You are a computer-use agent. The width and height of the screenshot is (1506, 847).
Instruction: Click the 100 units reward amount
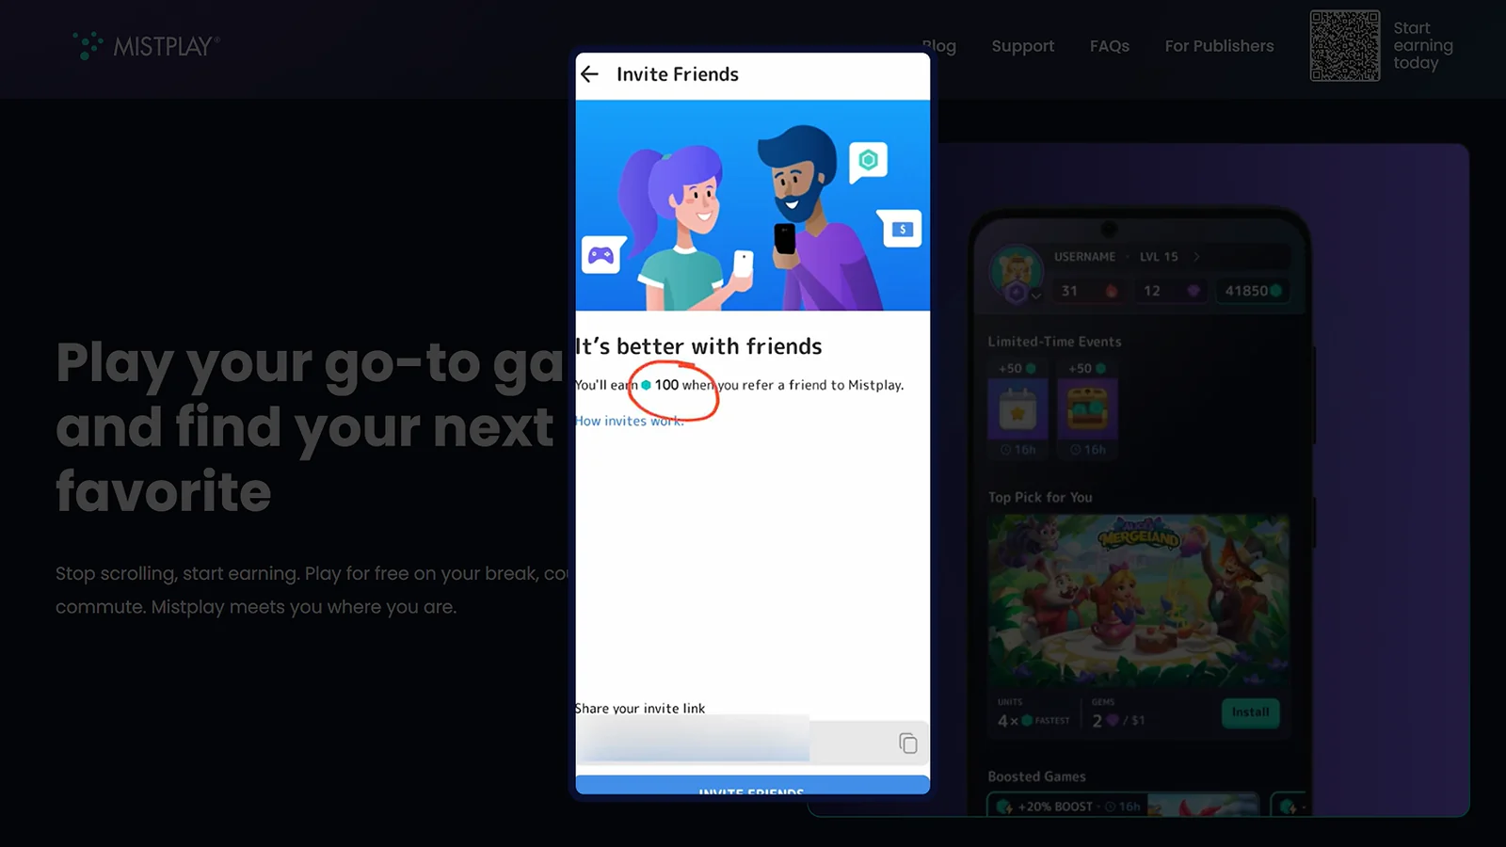pos(666,385)
